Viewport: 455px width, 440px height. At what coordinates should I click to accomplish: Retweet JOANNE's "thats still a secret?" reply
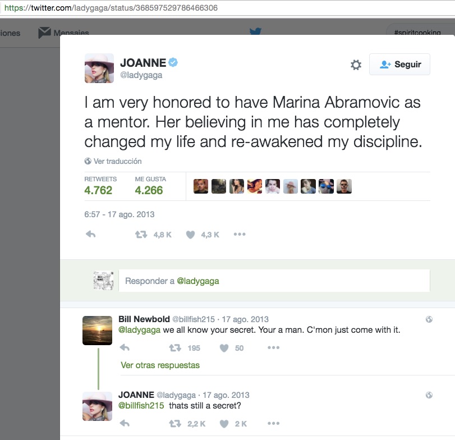[x=174, y=424]
